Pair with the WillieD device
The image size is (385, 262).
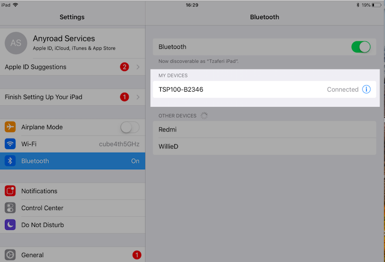tap(264, 147)
